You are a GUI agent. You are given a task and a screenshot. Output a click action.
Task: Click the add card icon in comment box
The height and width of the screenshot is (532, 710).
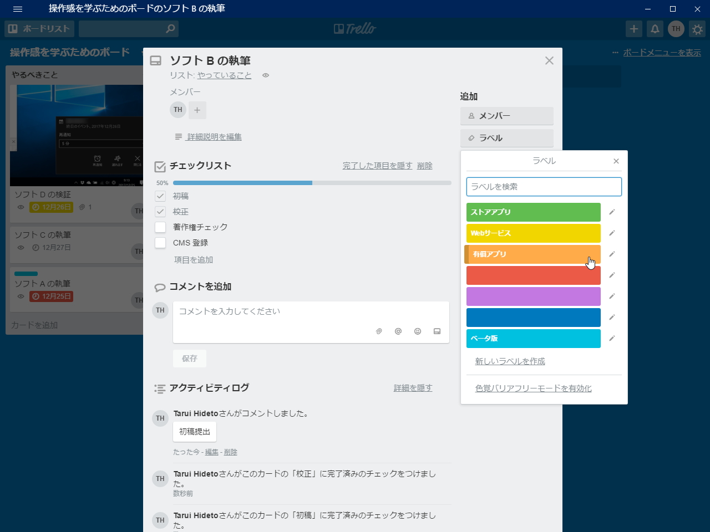pos(437,331)
